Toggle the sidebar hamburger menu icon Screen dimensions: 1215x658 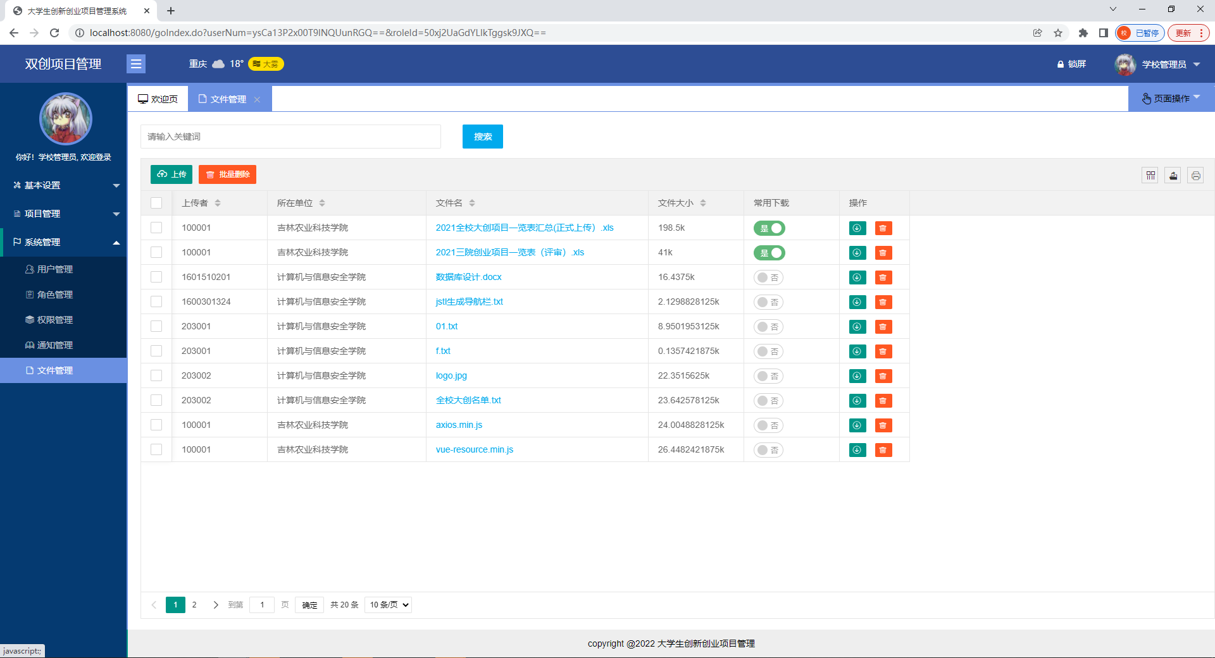(x=136, y=64)
